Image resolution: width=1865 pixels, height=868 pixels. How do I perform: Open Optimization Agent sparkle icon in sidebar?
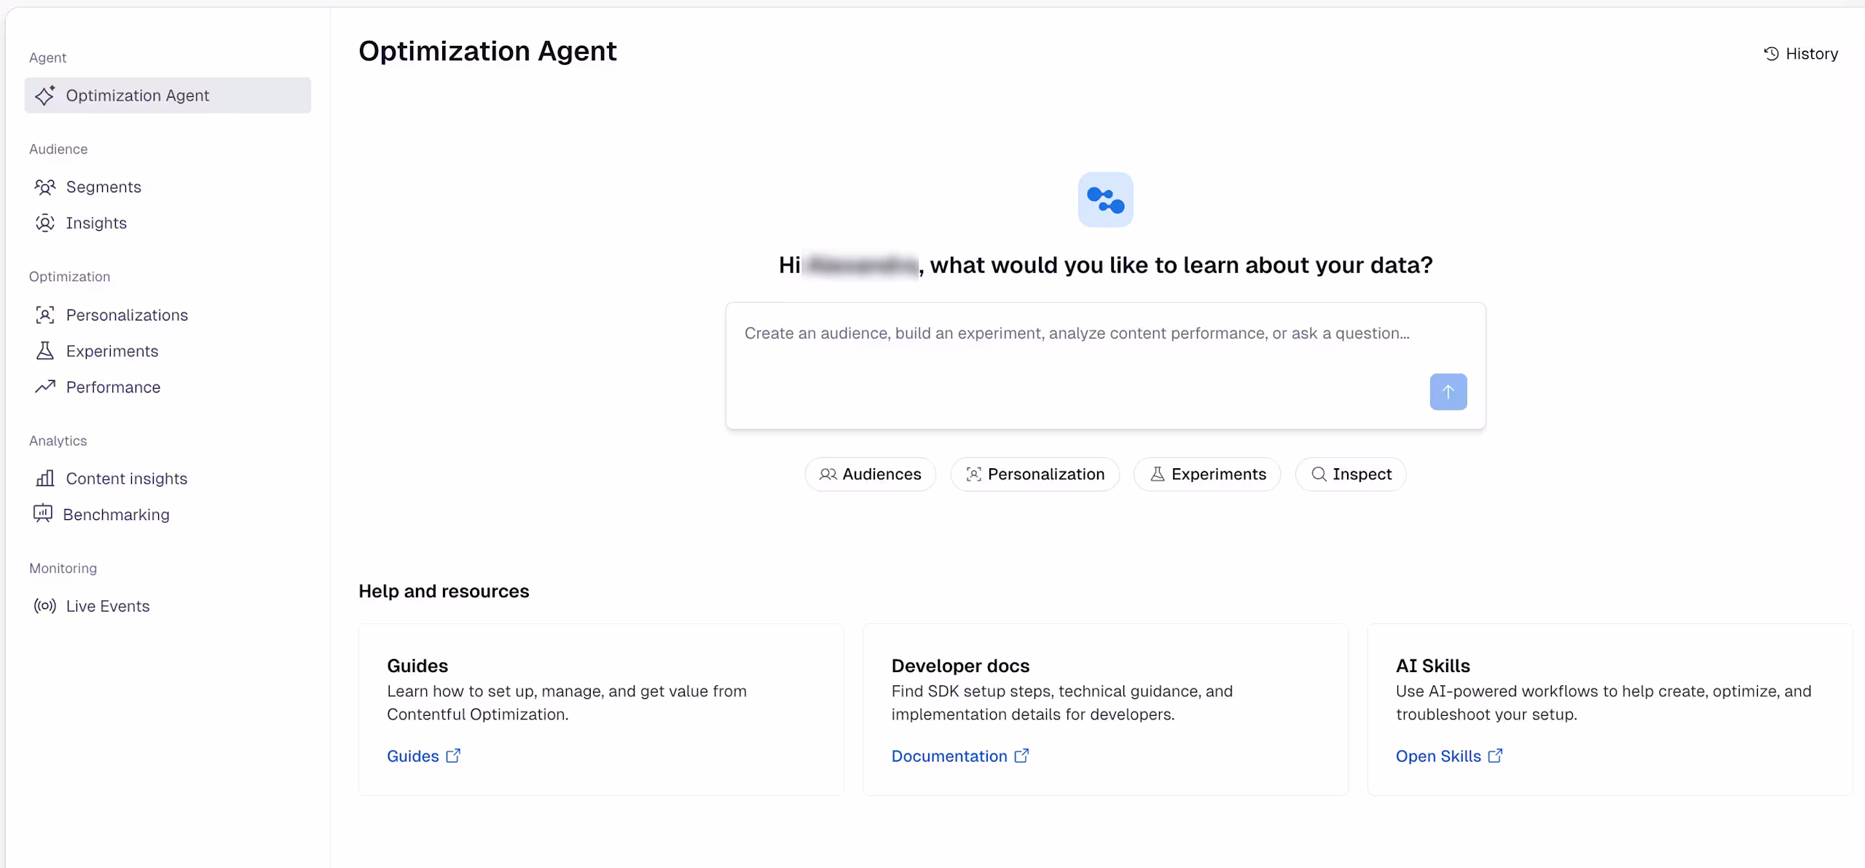pos(45,95)
